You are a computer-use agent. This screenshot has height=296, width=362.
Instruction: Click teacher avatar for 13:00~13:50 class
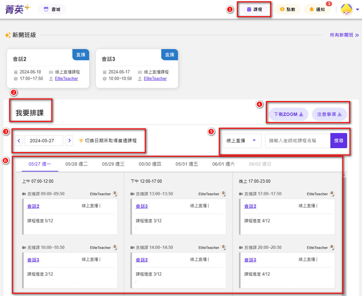point(223,194)
